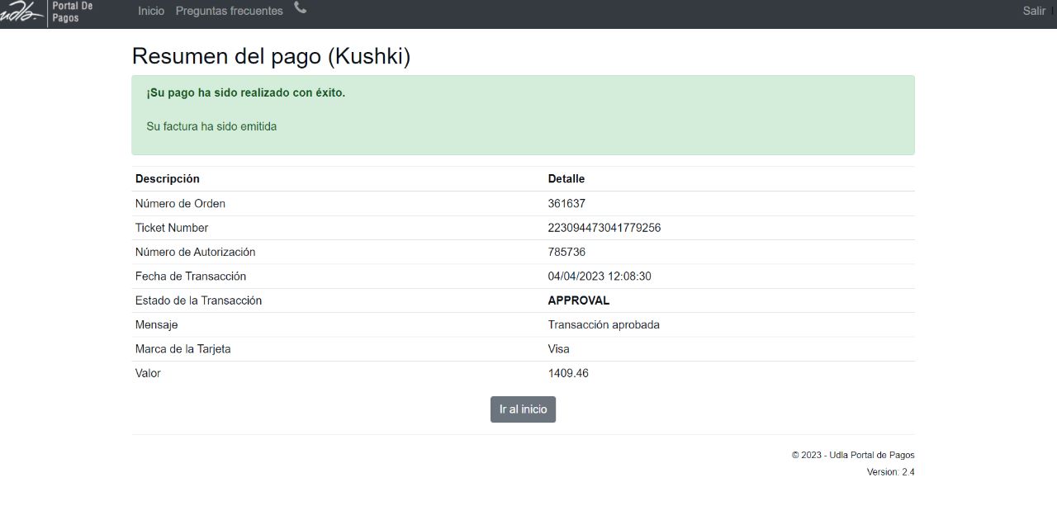1057x506 pixels.
Task: Open Preguntas frecuentes page
Action: (x=229, y=11)
